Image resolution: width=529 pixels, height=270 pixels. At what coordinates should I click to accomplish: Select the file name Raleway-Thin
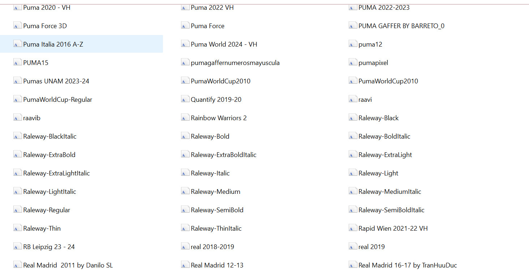point(42,228)
